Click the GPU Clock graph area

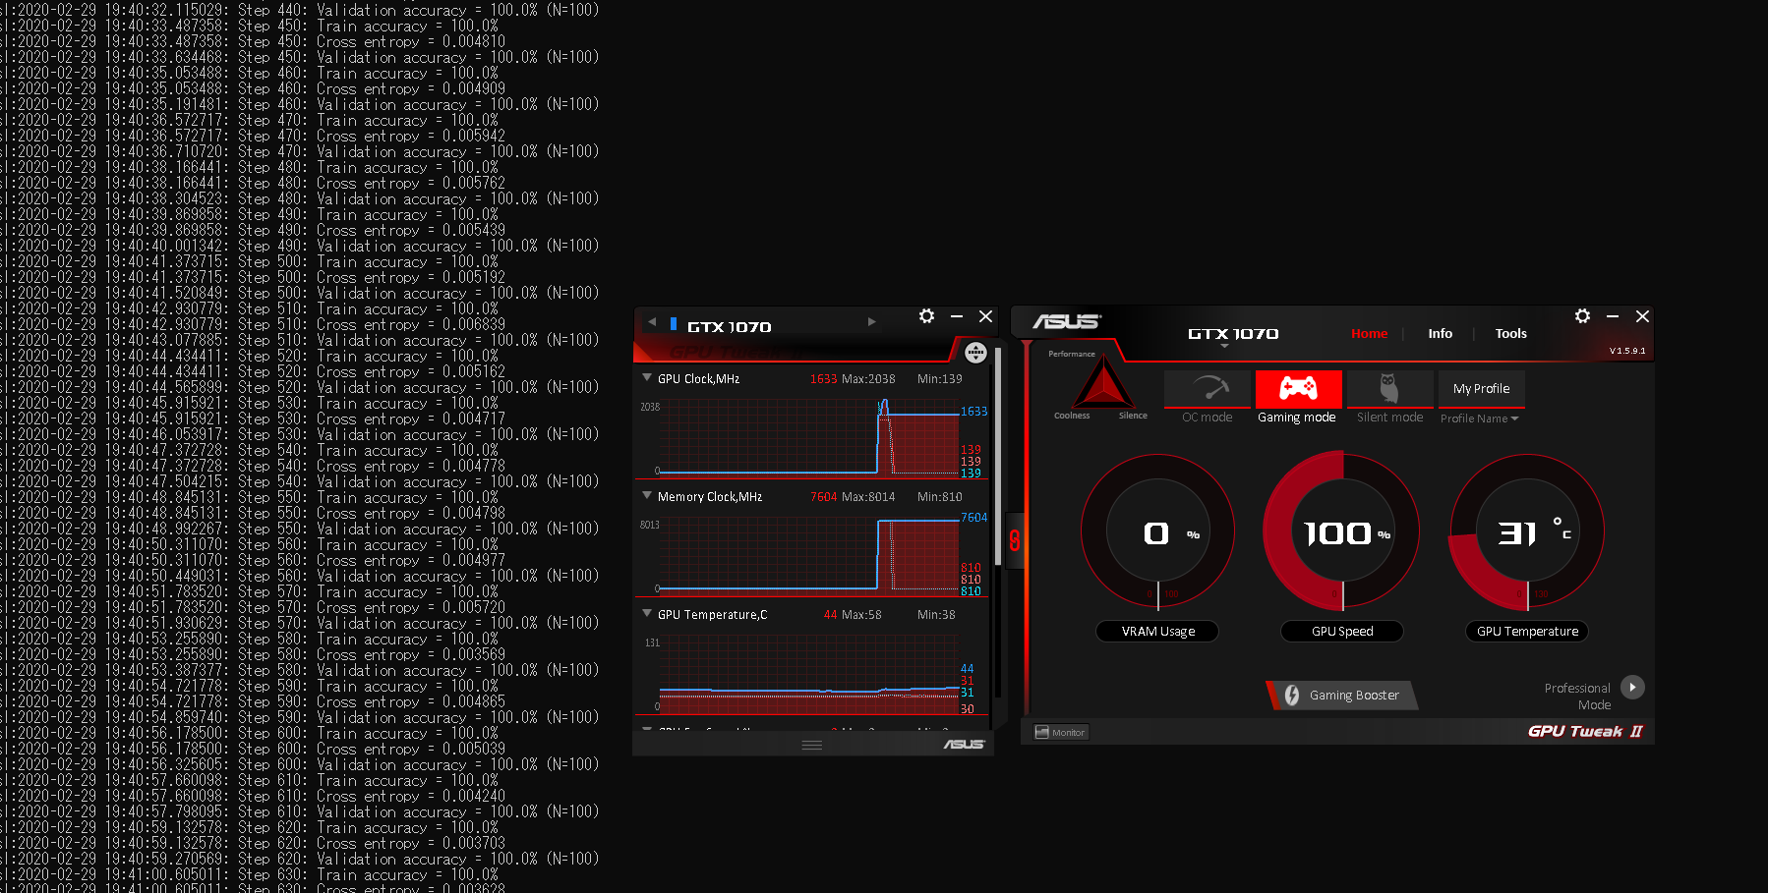click(x=807, y=436)
